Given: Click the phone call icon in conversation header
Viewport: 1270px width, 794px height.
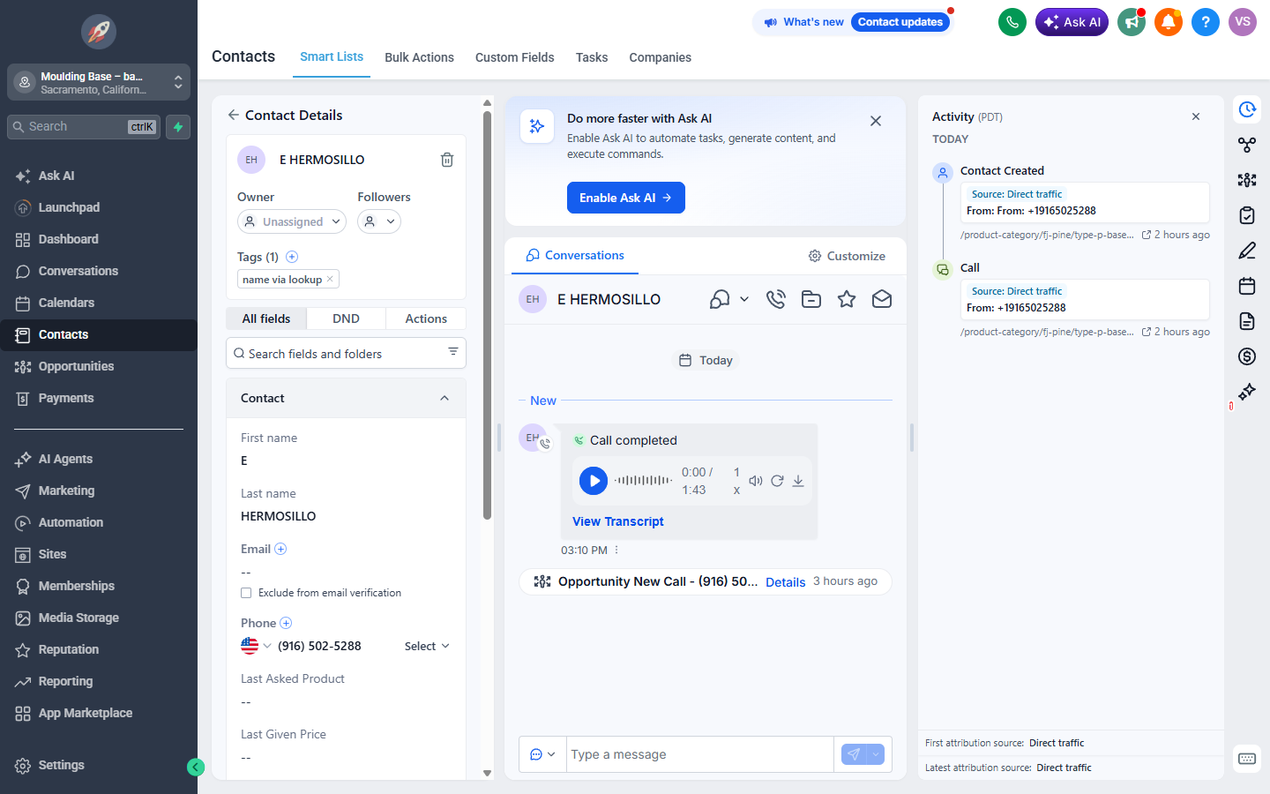Looking at the screenshot, I should (x=776, y=299).
